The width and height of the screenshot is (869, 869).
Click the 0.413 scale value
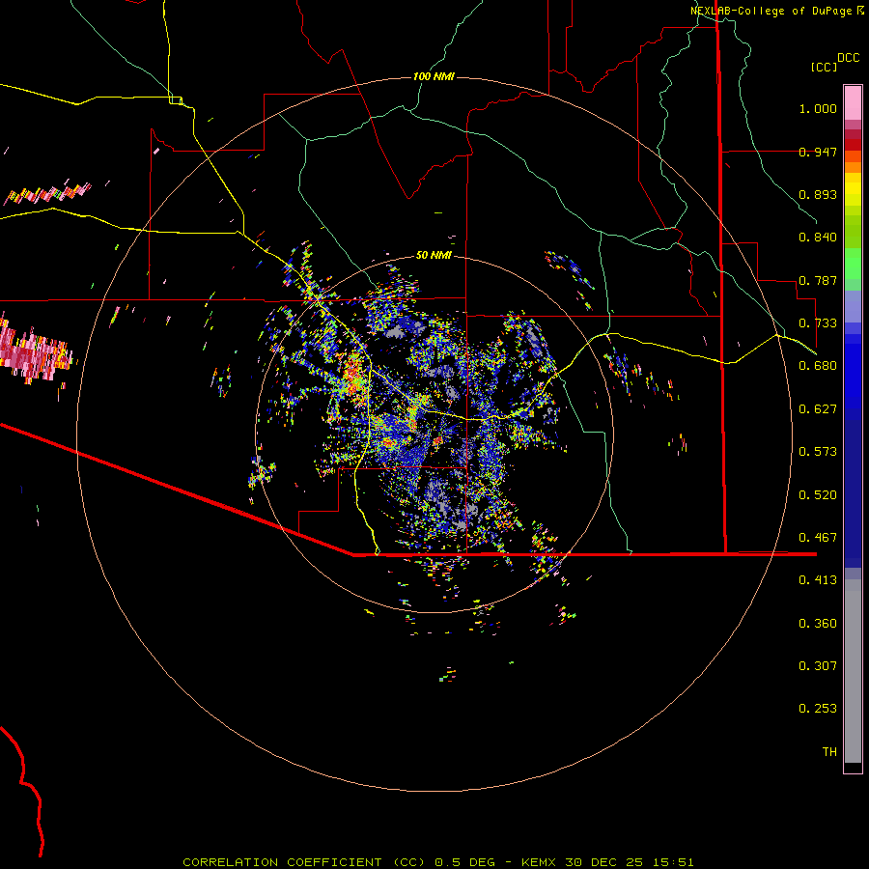point(818,580)
